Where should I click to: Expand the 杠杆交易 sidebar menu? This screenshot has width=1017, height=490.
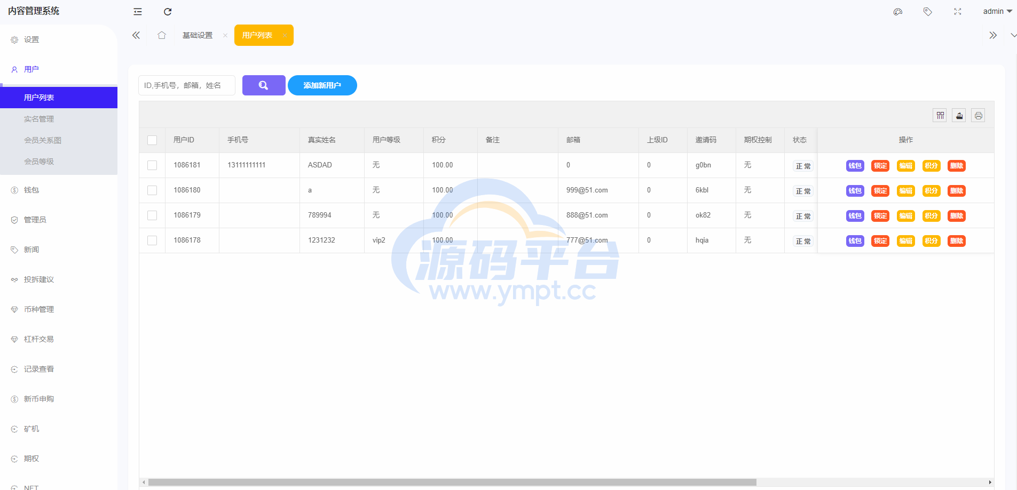(x=59, y=339)
